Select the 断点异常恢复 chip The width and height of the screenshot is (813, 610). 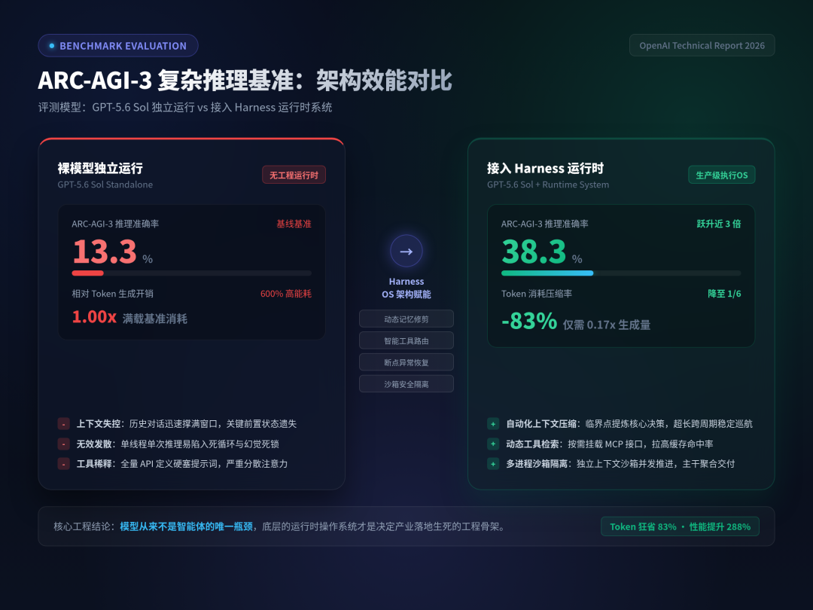coord(406,362)
